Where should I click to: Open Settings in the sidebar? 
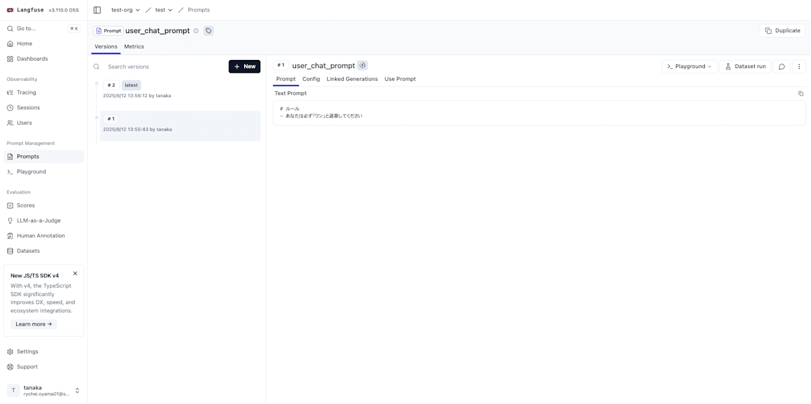[x=43, y=352]
